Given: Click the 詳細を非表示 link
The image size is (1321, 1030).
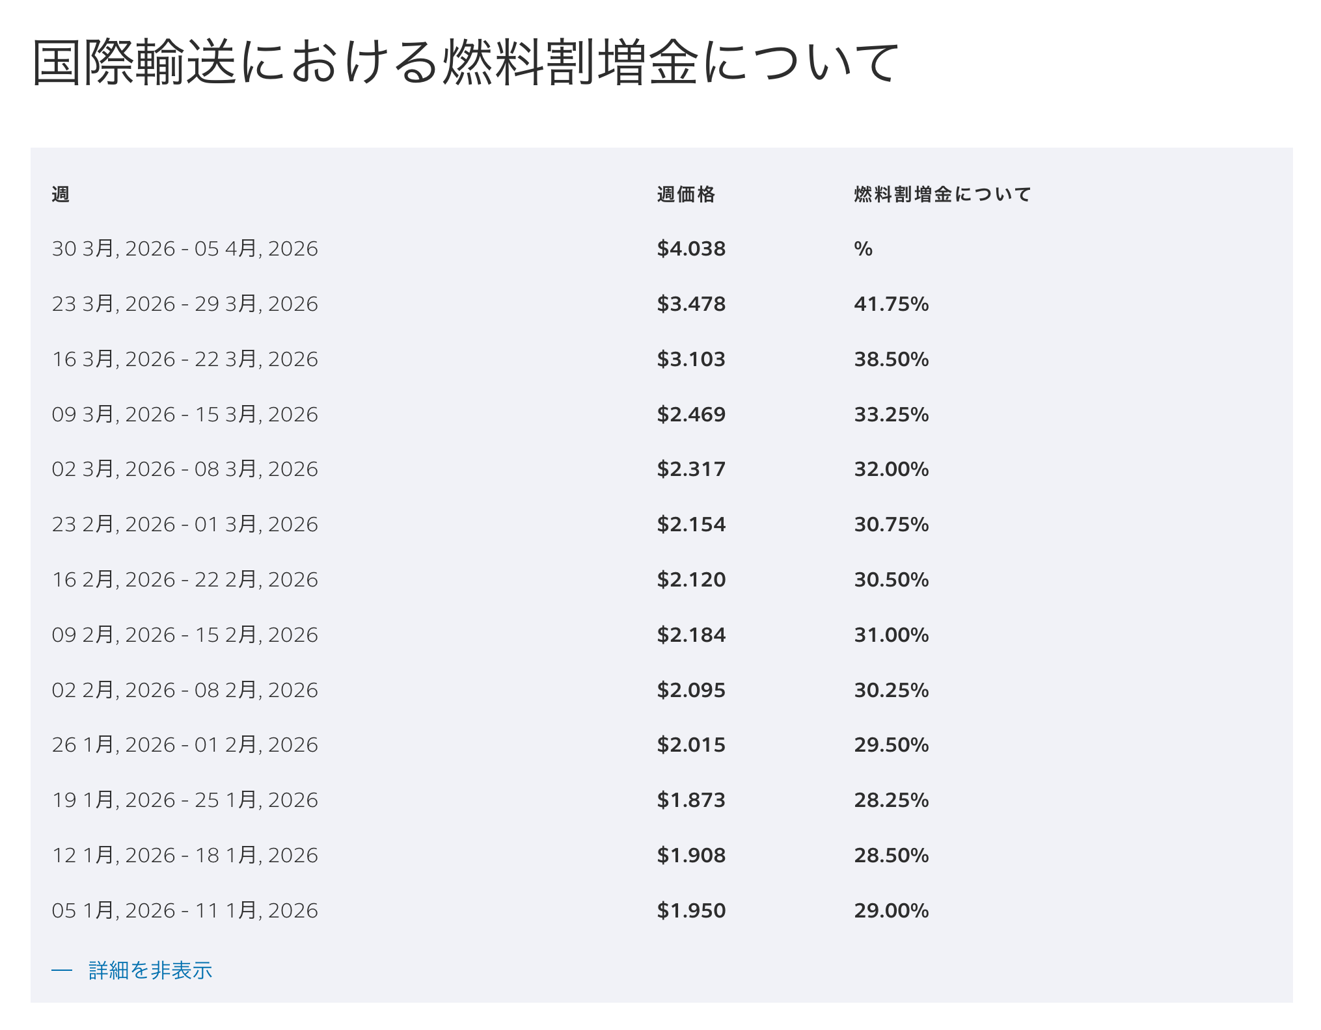Looking at the screenshot, I should 150,970.
